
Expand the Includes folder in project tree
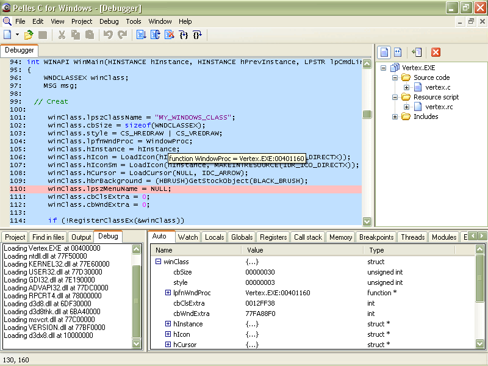tap(395, 117)
